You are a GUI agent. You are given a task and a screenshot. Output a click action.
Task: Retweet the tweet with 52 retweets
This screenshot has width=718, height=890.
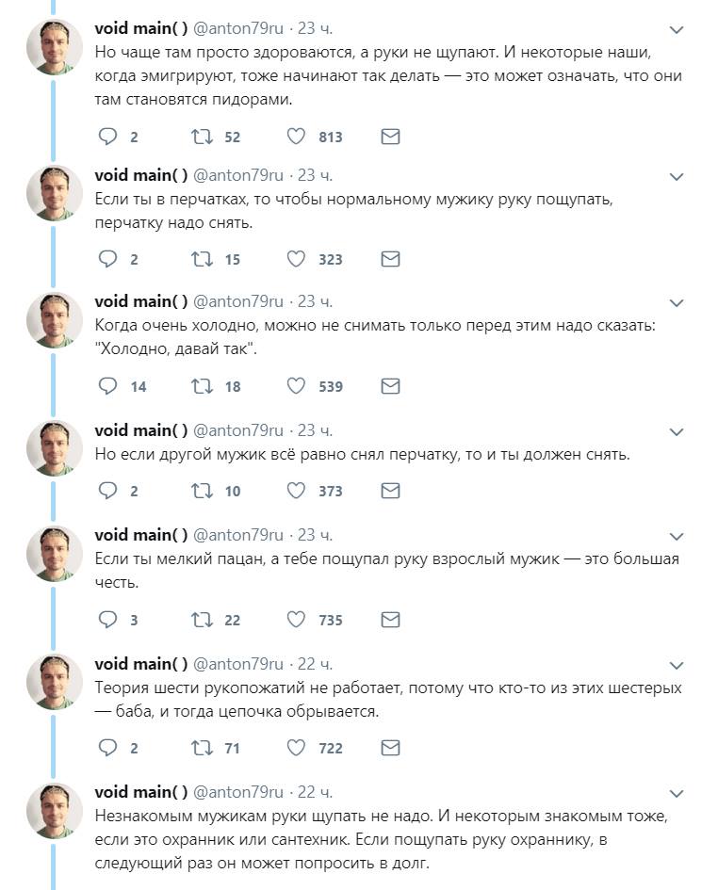pos(202,137)
